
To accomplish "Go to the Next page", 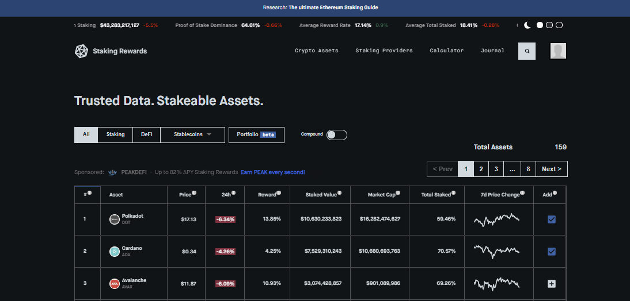I will tap(552, 169).
